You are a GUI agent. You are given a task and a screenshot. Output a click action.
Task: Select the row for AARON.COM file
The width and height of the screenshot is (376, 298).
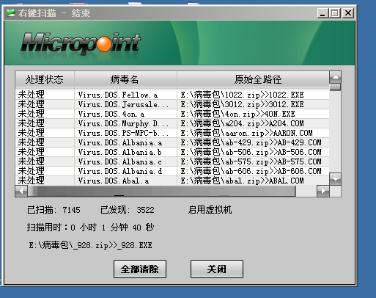tap(172, 133)
